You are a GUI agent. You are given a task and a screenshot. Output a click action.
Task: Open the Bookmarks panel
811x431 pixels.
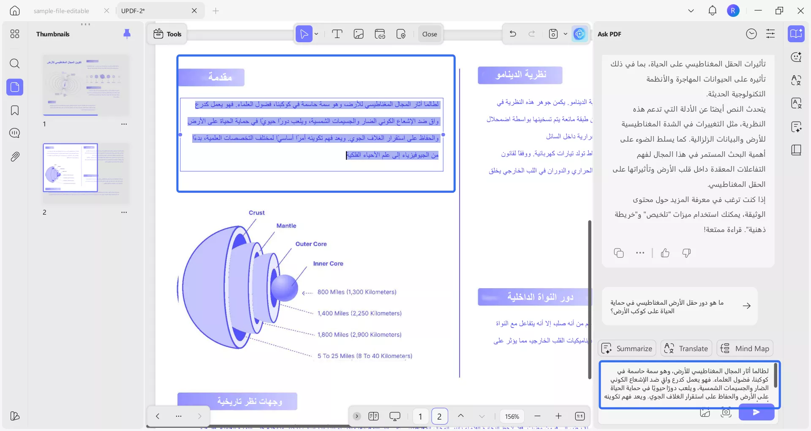pos(14,110)
